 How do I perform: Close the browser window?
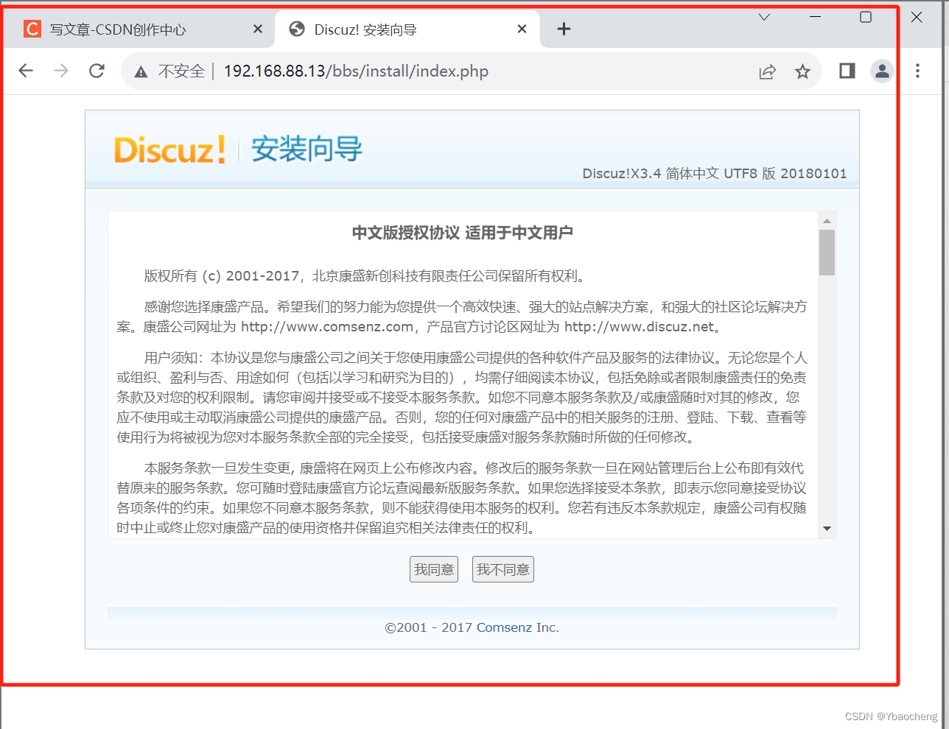tap(917, 17)
